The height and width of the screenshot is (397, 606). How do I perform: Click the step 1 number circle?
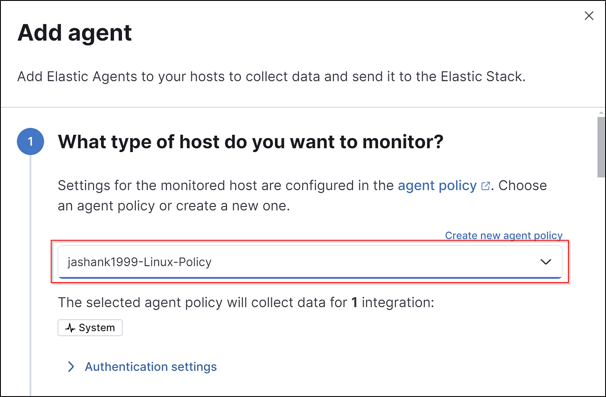pos(30,142)
